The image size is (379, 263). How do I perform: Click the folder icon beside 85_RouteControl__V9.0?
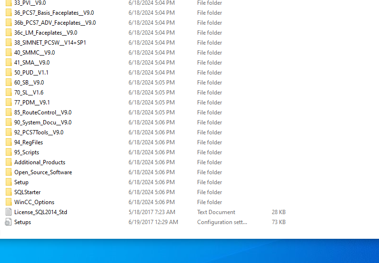coord(9,113)
